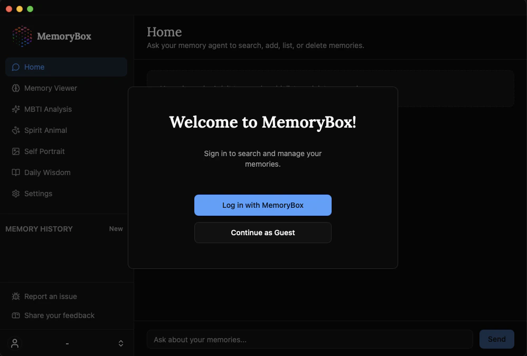527x356 pixels.
Task: Start a New memory history entry
Action: coord(116,229)
